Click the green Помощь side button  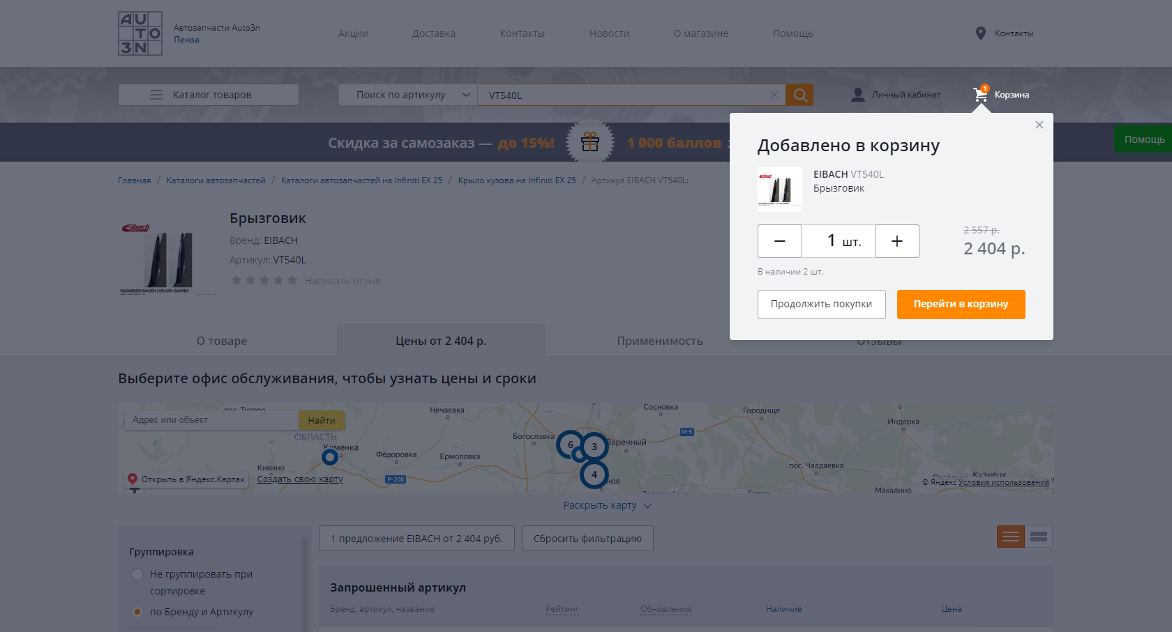[x=1143, y=139]
